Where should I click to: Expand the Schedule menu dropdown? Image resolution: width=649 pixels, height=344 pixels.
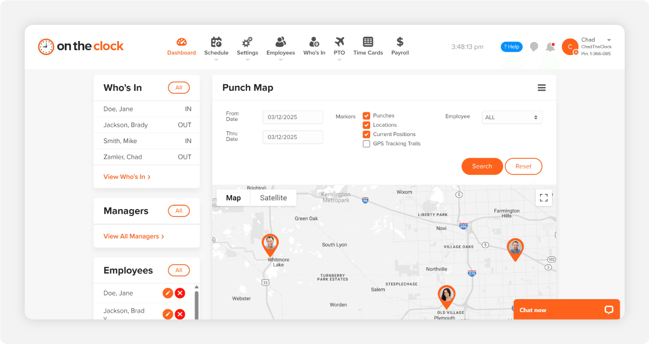[216, 59]
